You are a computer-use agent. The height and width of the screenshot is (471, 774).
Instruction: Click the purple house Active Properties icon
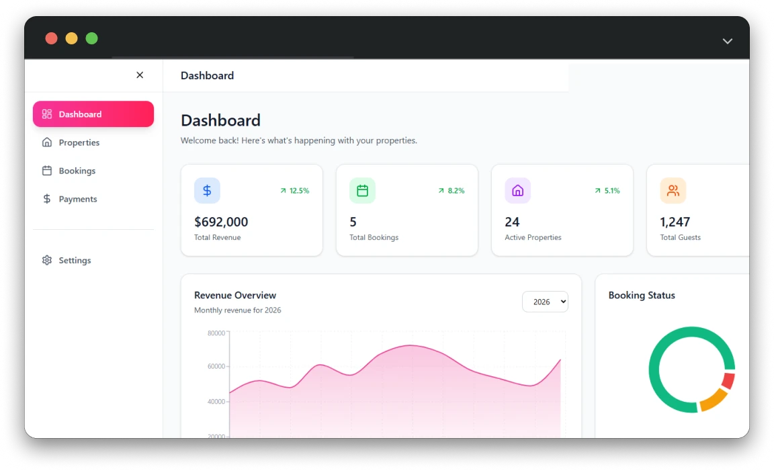click(x=517, y=191)
